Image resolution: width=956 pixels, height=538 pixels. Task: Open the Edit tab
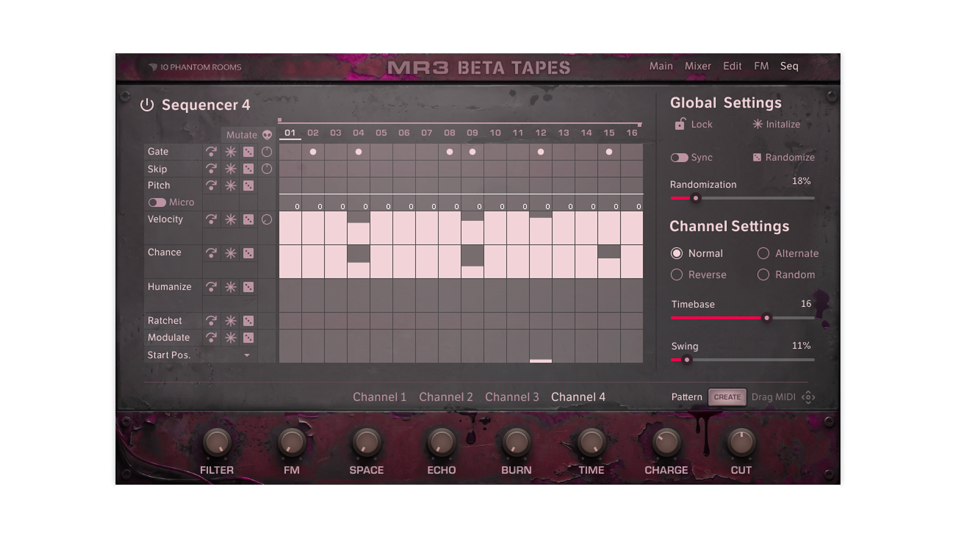(732, 66)
